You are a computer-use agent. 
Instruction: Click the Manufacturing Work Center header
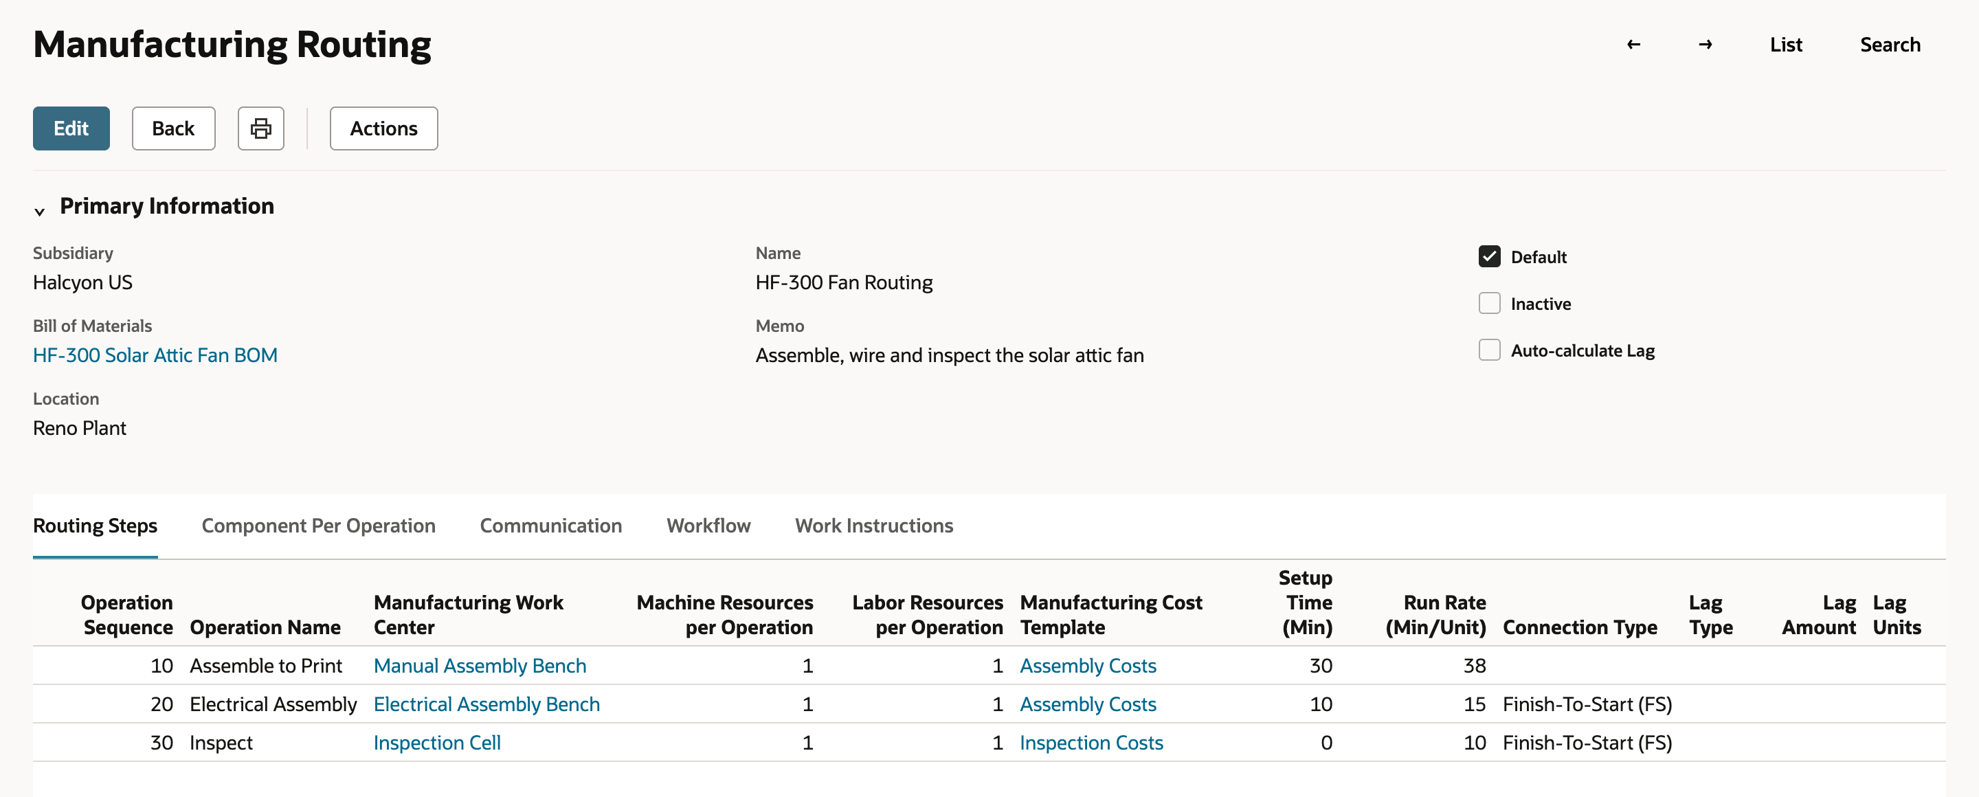pyautogui.click(x=469, y=615)
